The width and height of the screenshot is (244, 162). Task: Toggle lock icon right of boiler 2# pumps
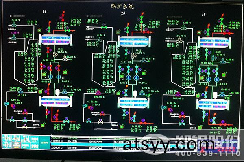144,73
